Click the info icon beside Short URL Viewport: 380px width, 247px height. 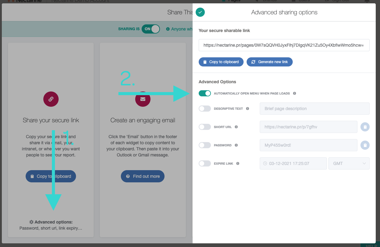point(236,127)
